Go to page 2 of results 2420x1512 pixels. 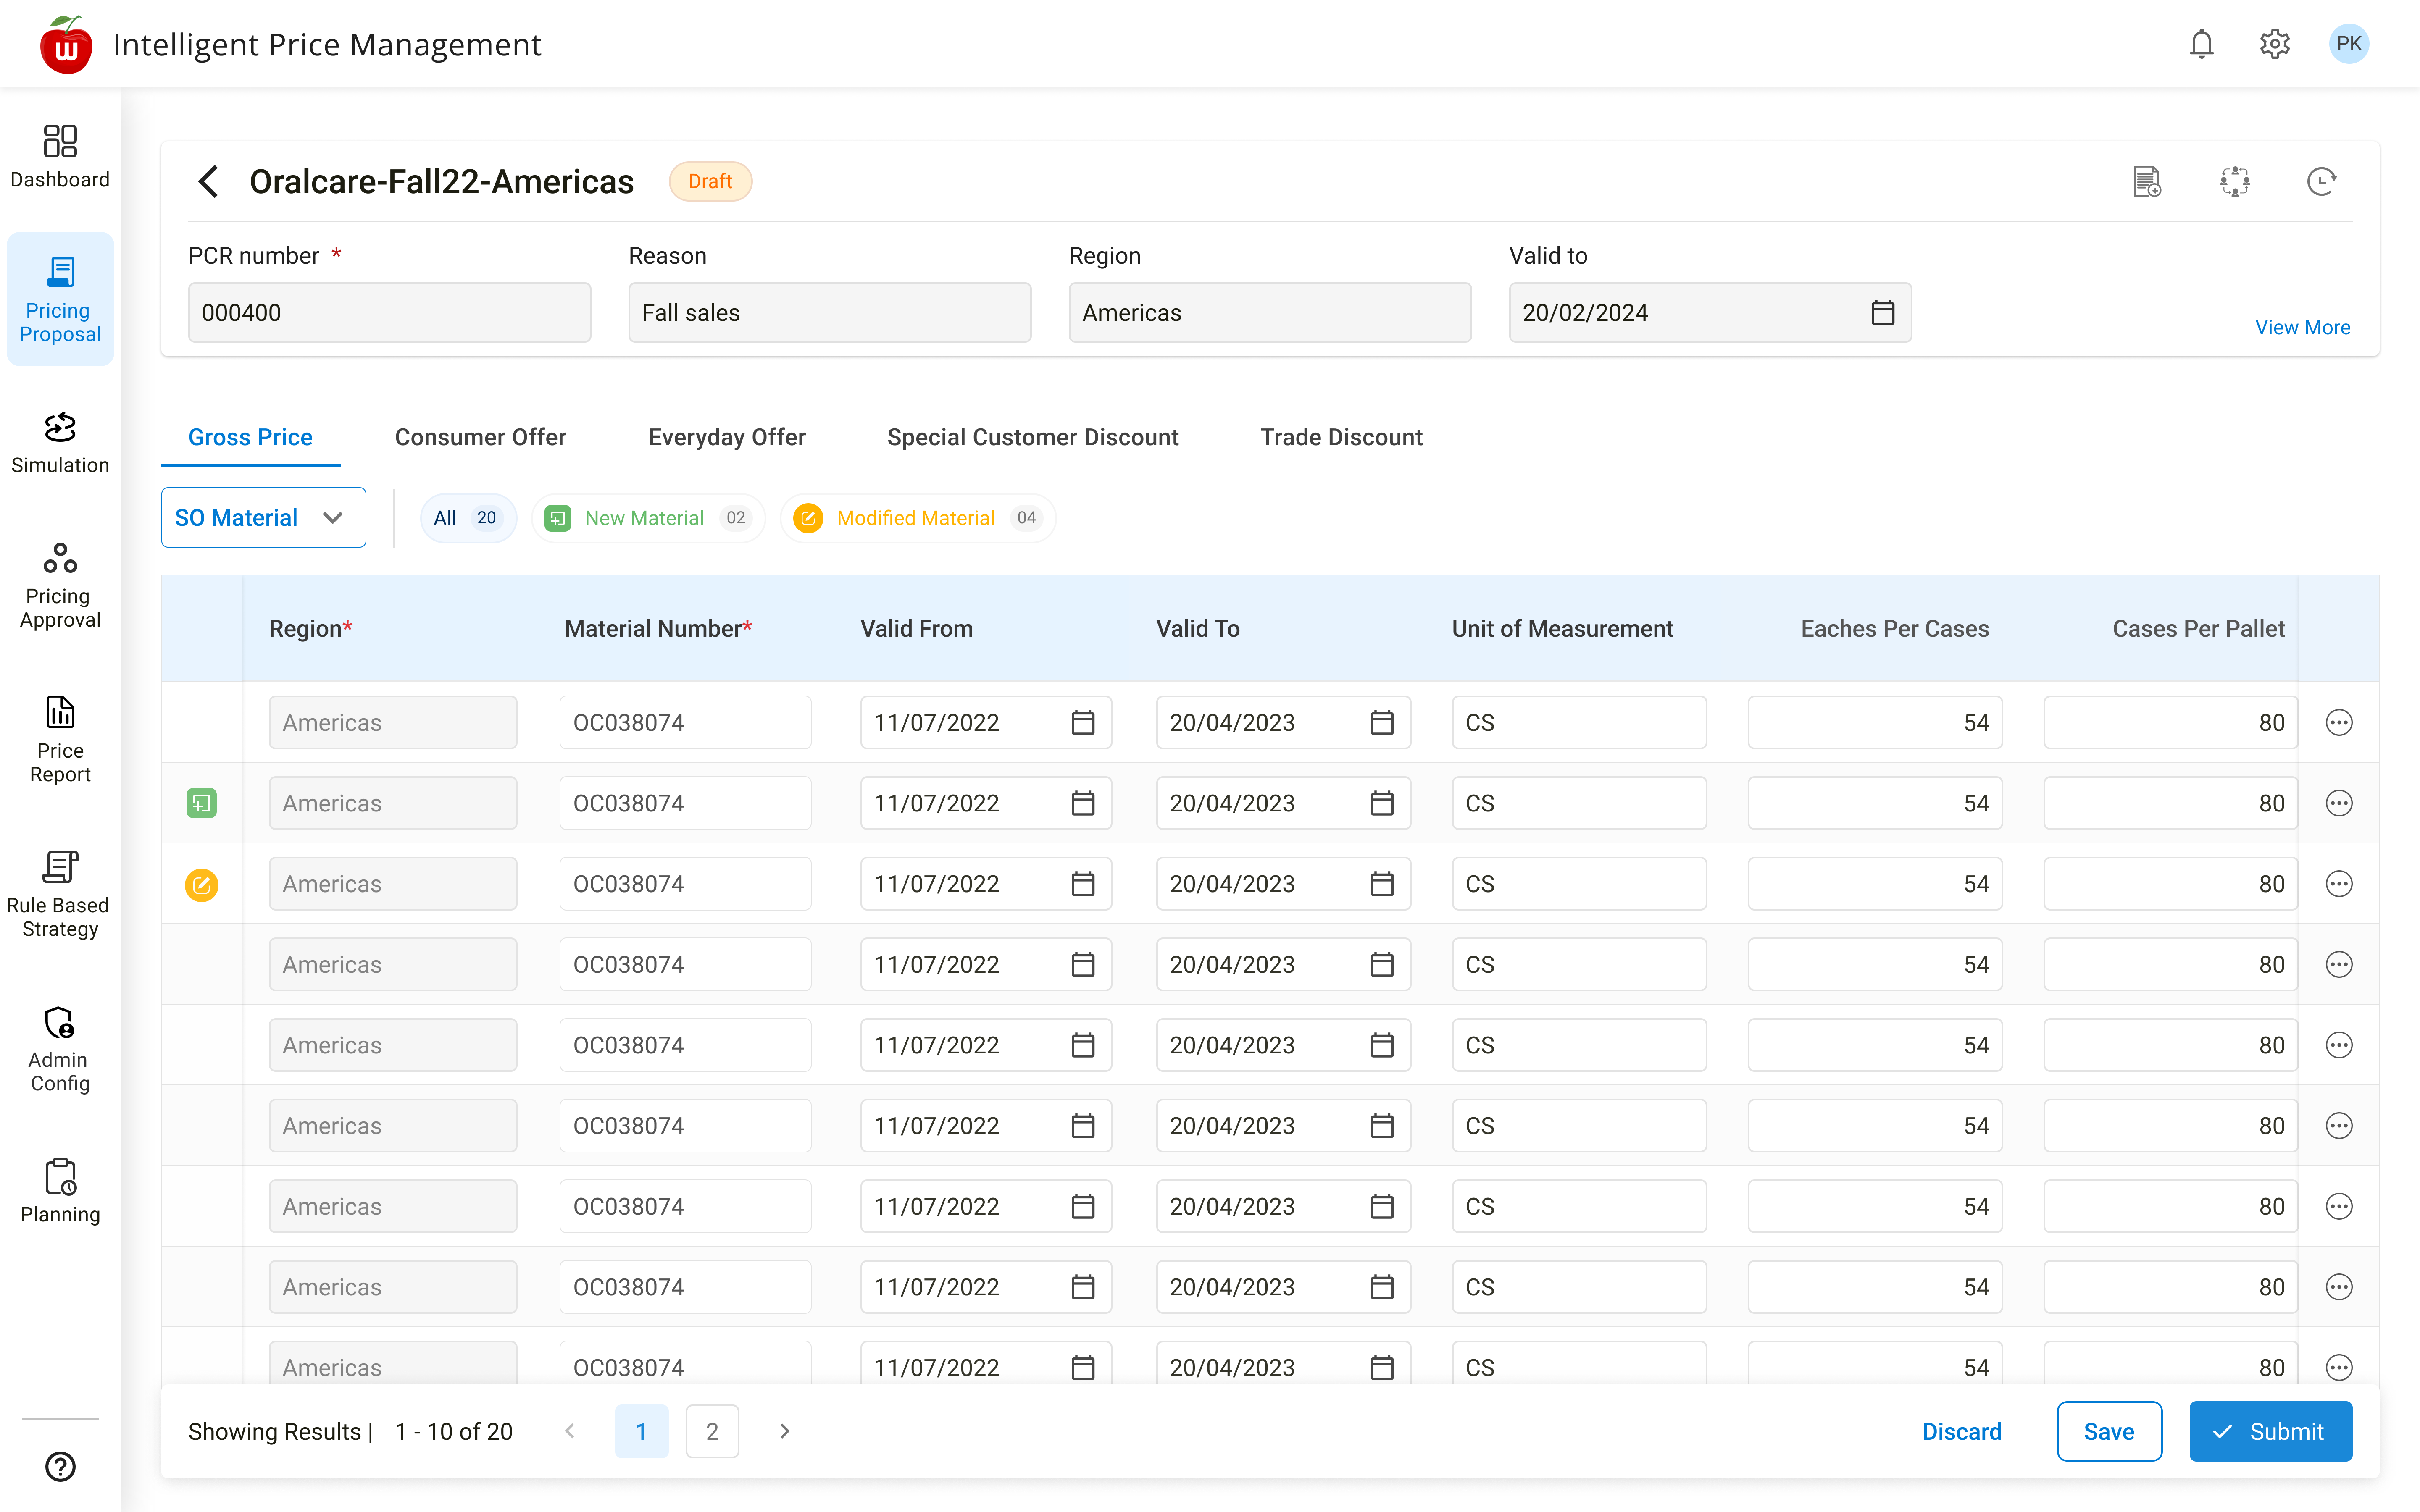pyautogui.click(x=712, y=1431)
